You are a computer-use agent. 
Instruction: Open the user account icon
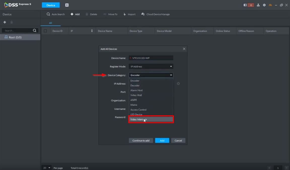pyautogui.click(x=258, y=5)
